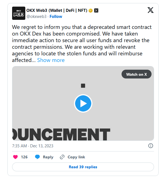Open X via the logo icon
Image resolution: width=165 pixels, height=179 pixels.
click(151, 10)
